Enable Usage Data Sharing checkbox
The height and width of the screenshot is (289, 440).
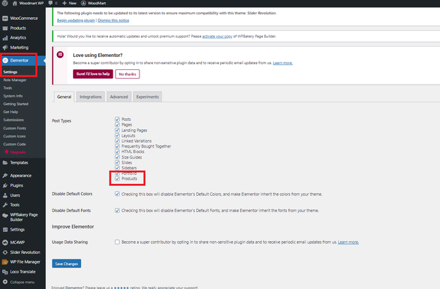(118, 242)
